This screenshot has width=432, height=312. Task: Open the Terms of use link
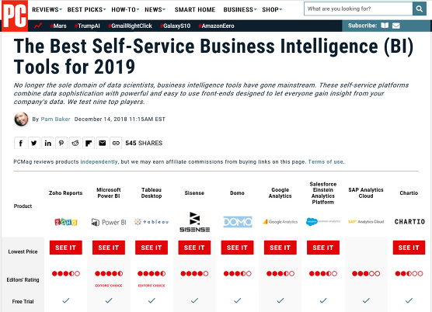tap(326, 161)
